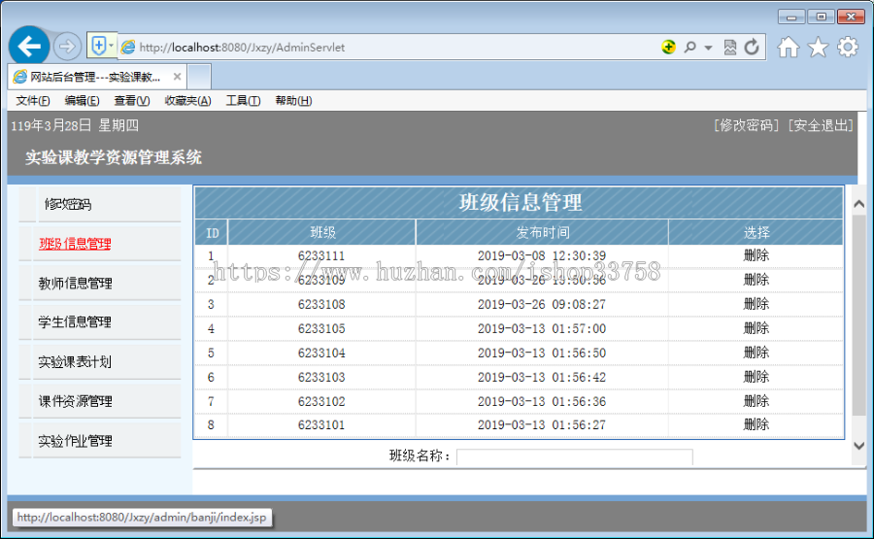Click the 班级信息管理 table title
Viewport: 874px width, 539px height.
(521, 202)
